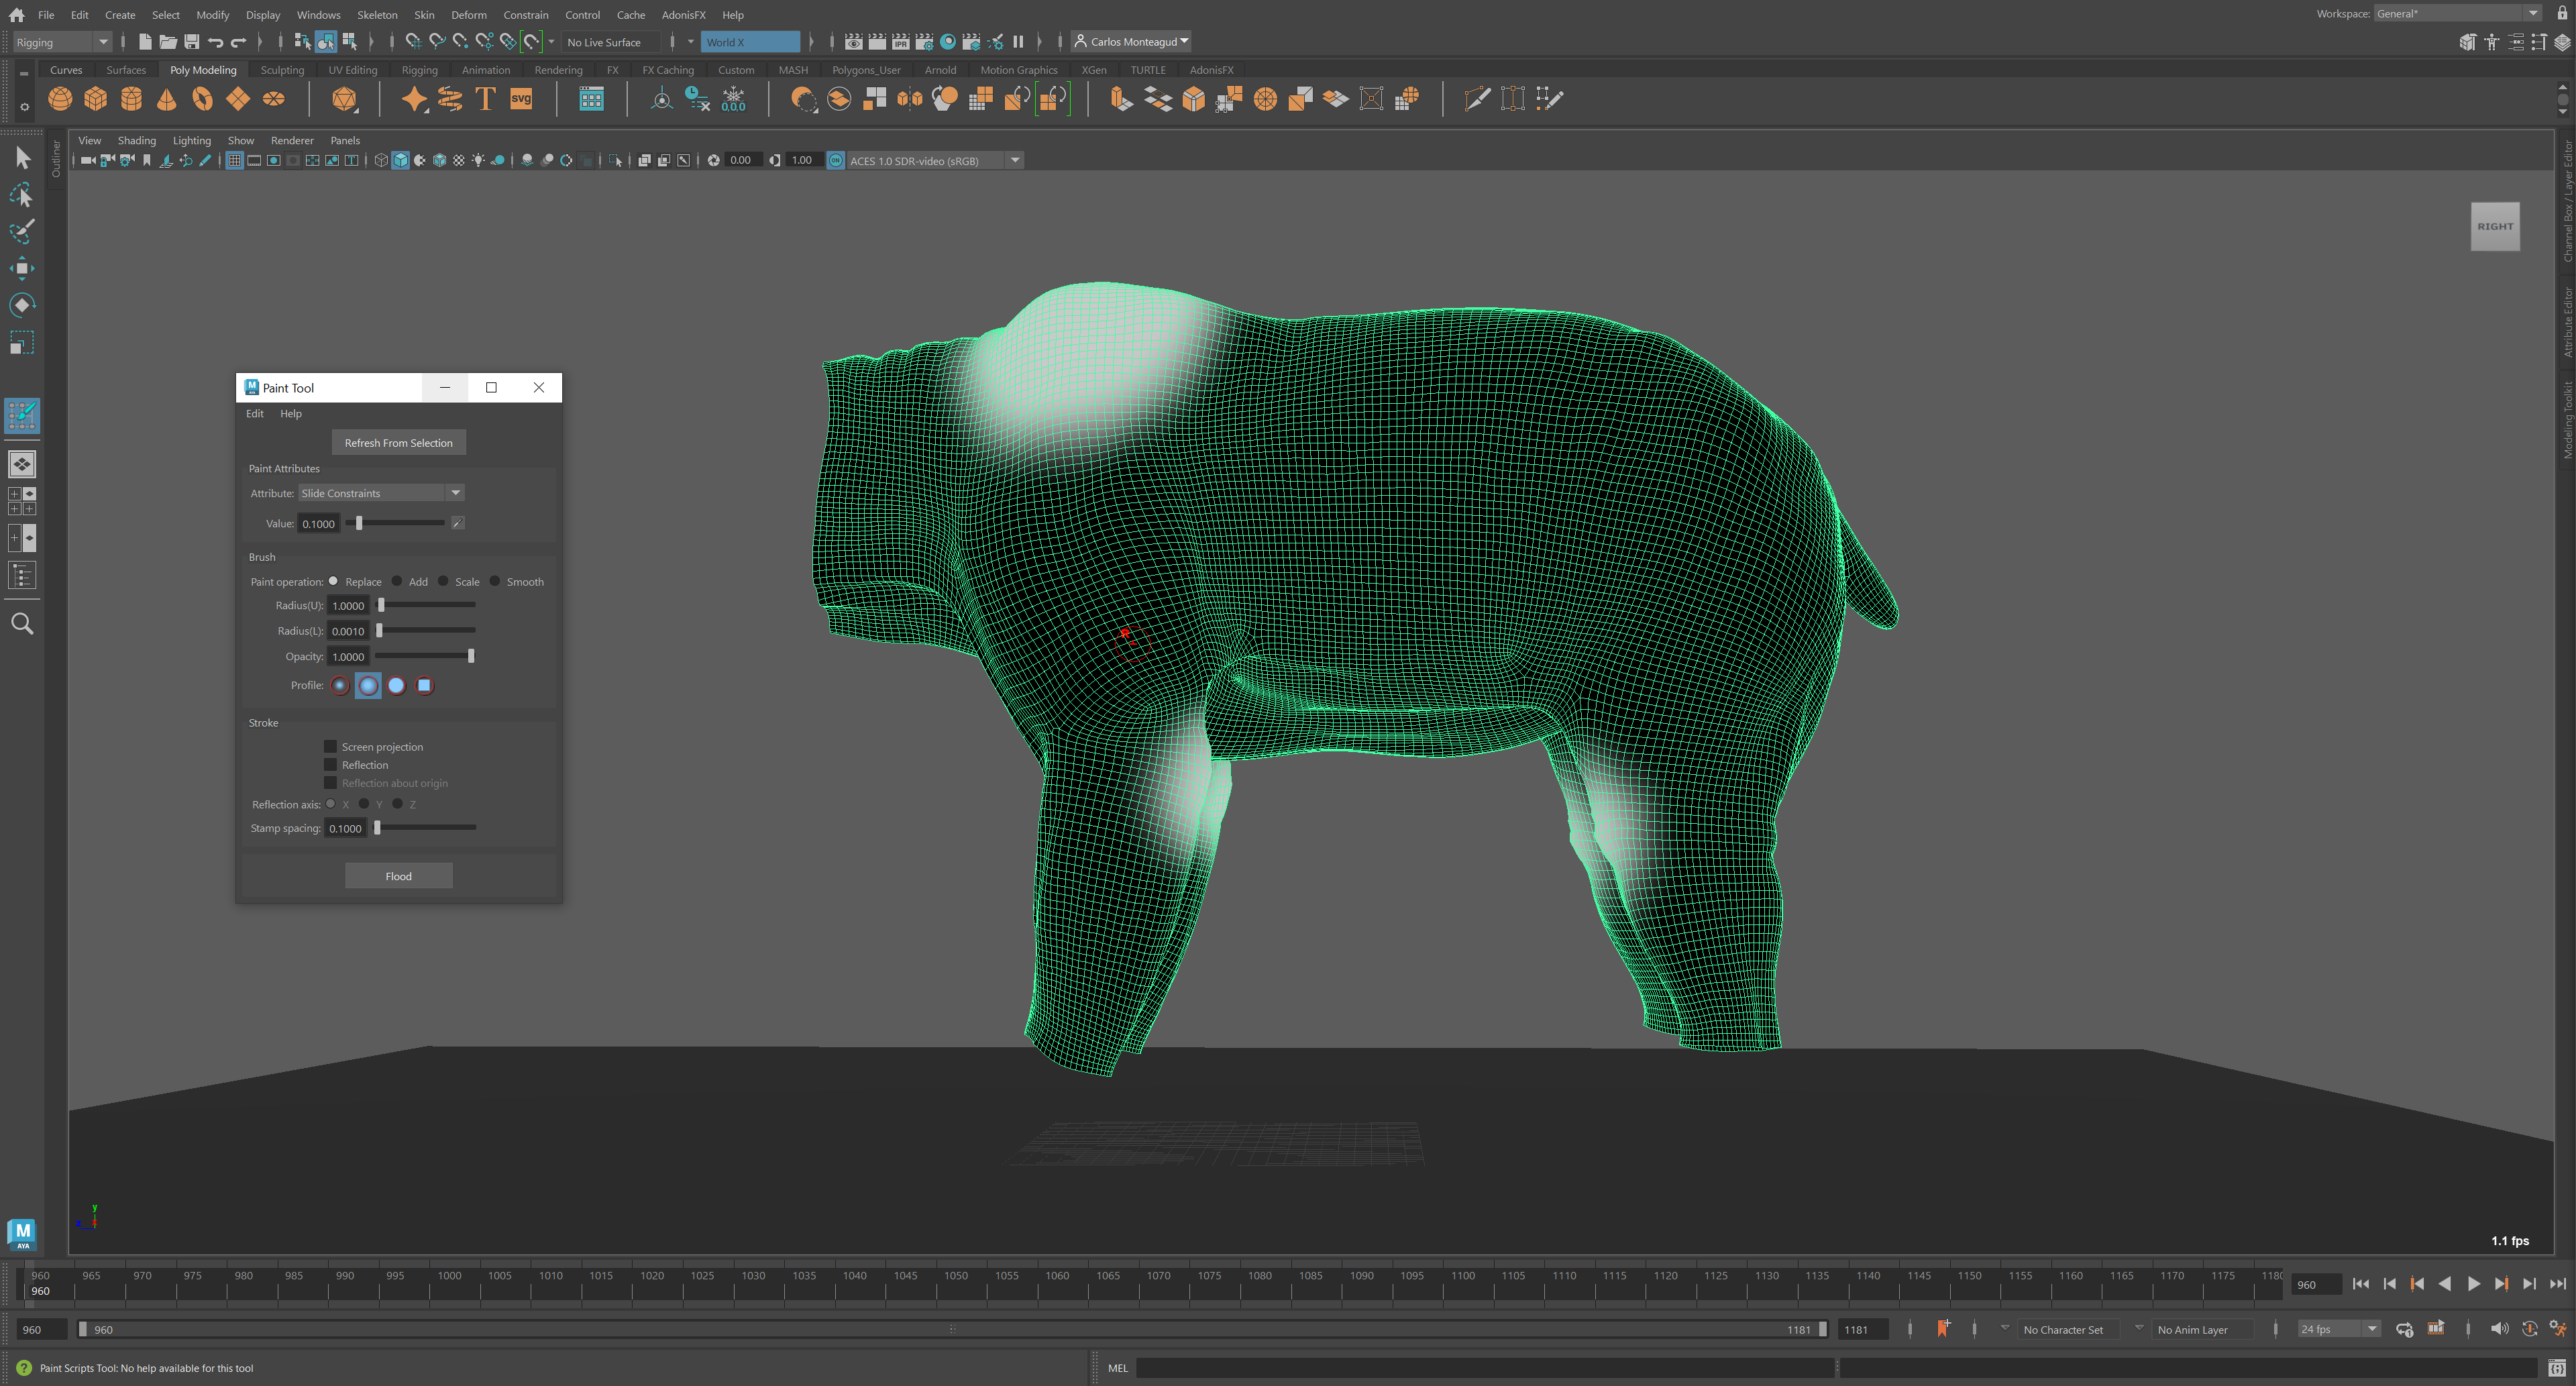
Task: Click the SVG import shelf icon
Action: tap(521, 99)
